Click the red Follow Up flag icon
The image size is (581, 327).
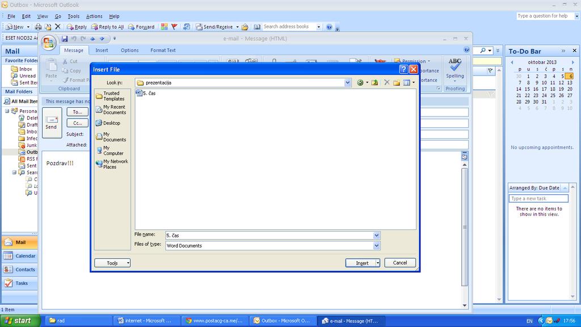pos(174,27)
